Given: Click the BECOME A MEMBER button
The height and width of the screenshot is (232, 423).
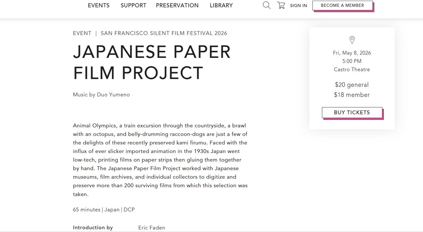Looking at the screenshot, I should (342, 5).
